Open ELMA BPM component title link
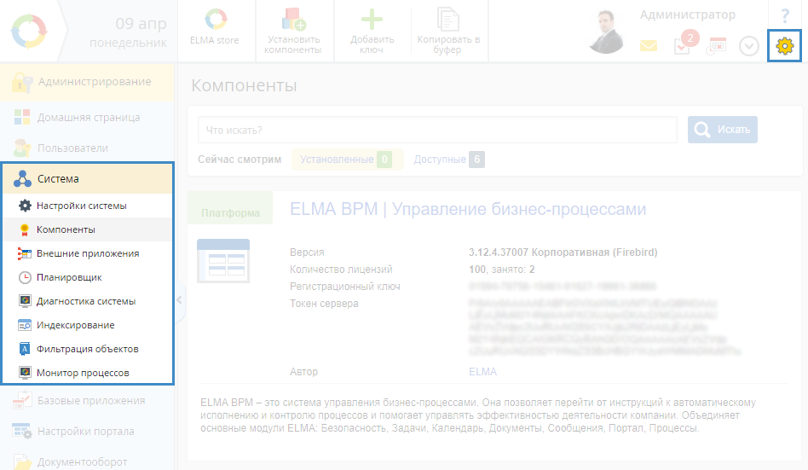 point(468,209)
